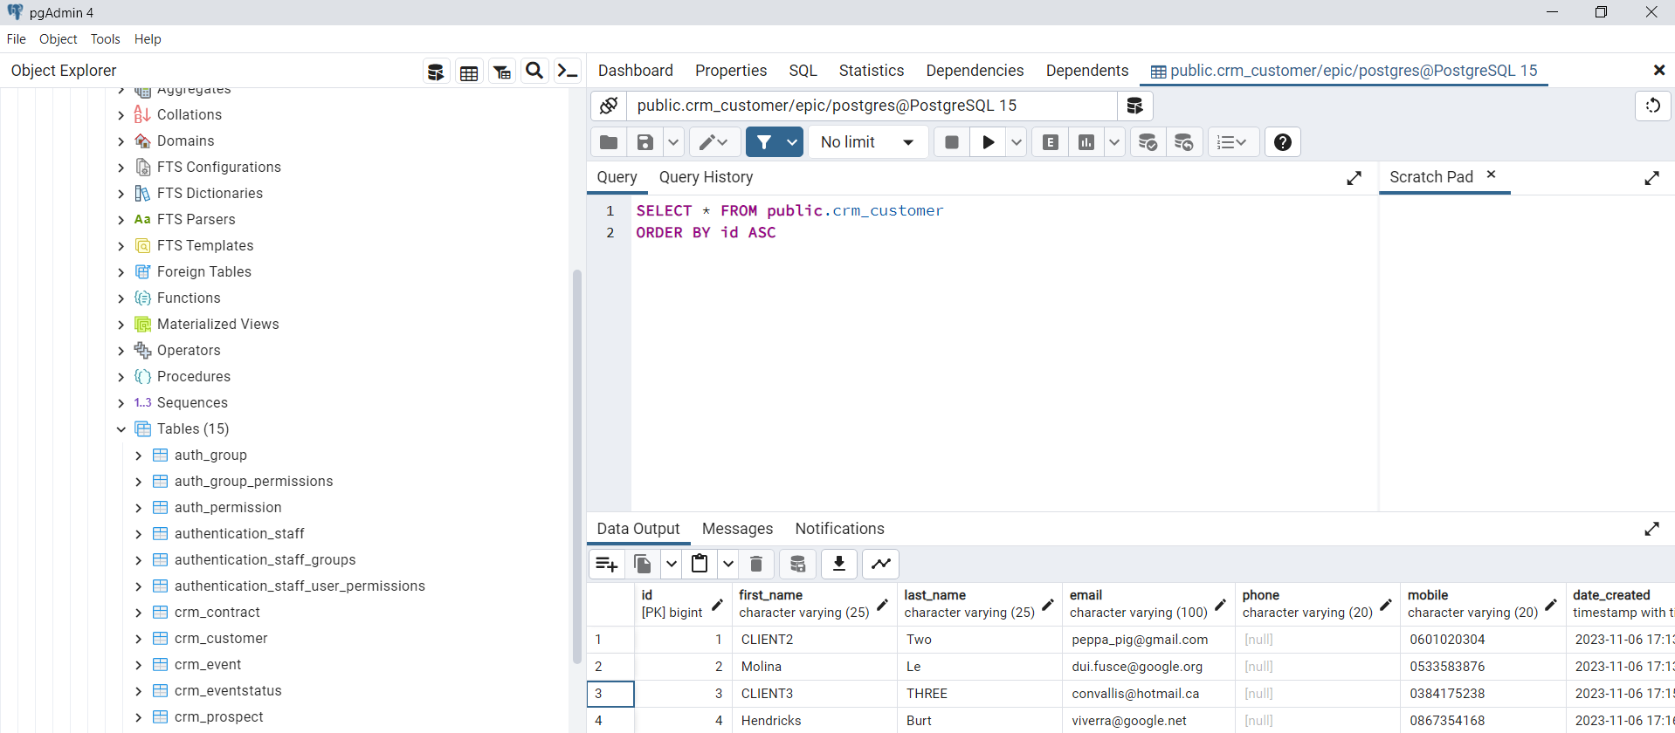Open the Help question mark button
The width and height of the screenshot is (1675, 733).
(1283, 142)
